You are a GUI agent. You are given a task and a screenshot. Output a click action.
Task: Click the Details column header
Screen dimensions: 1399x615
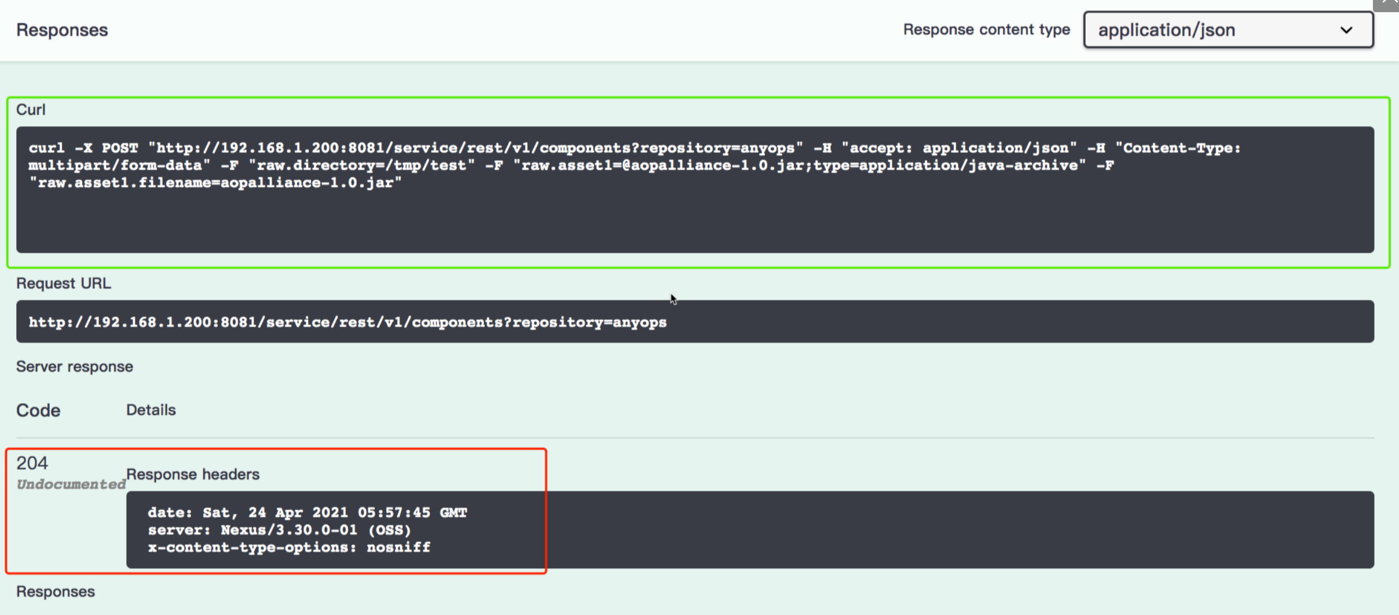[x=151, y=410]
